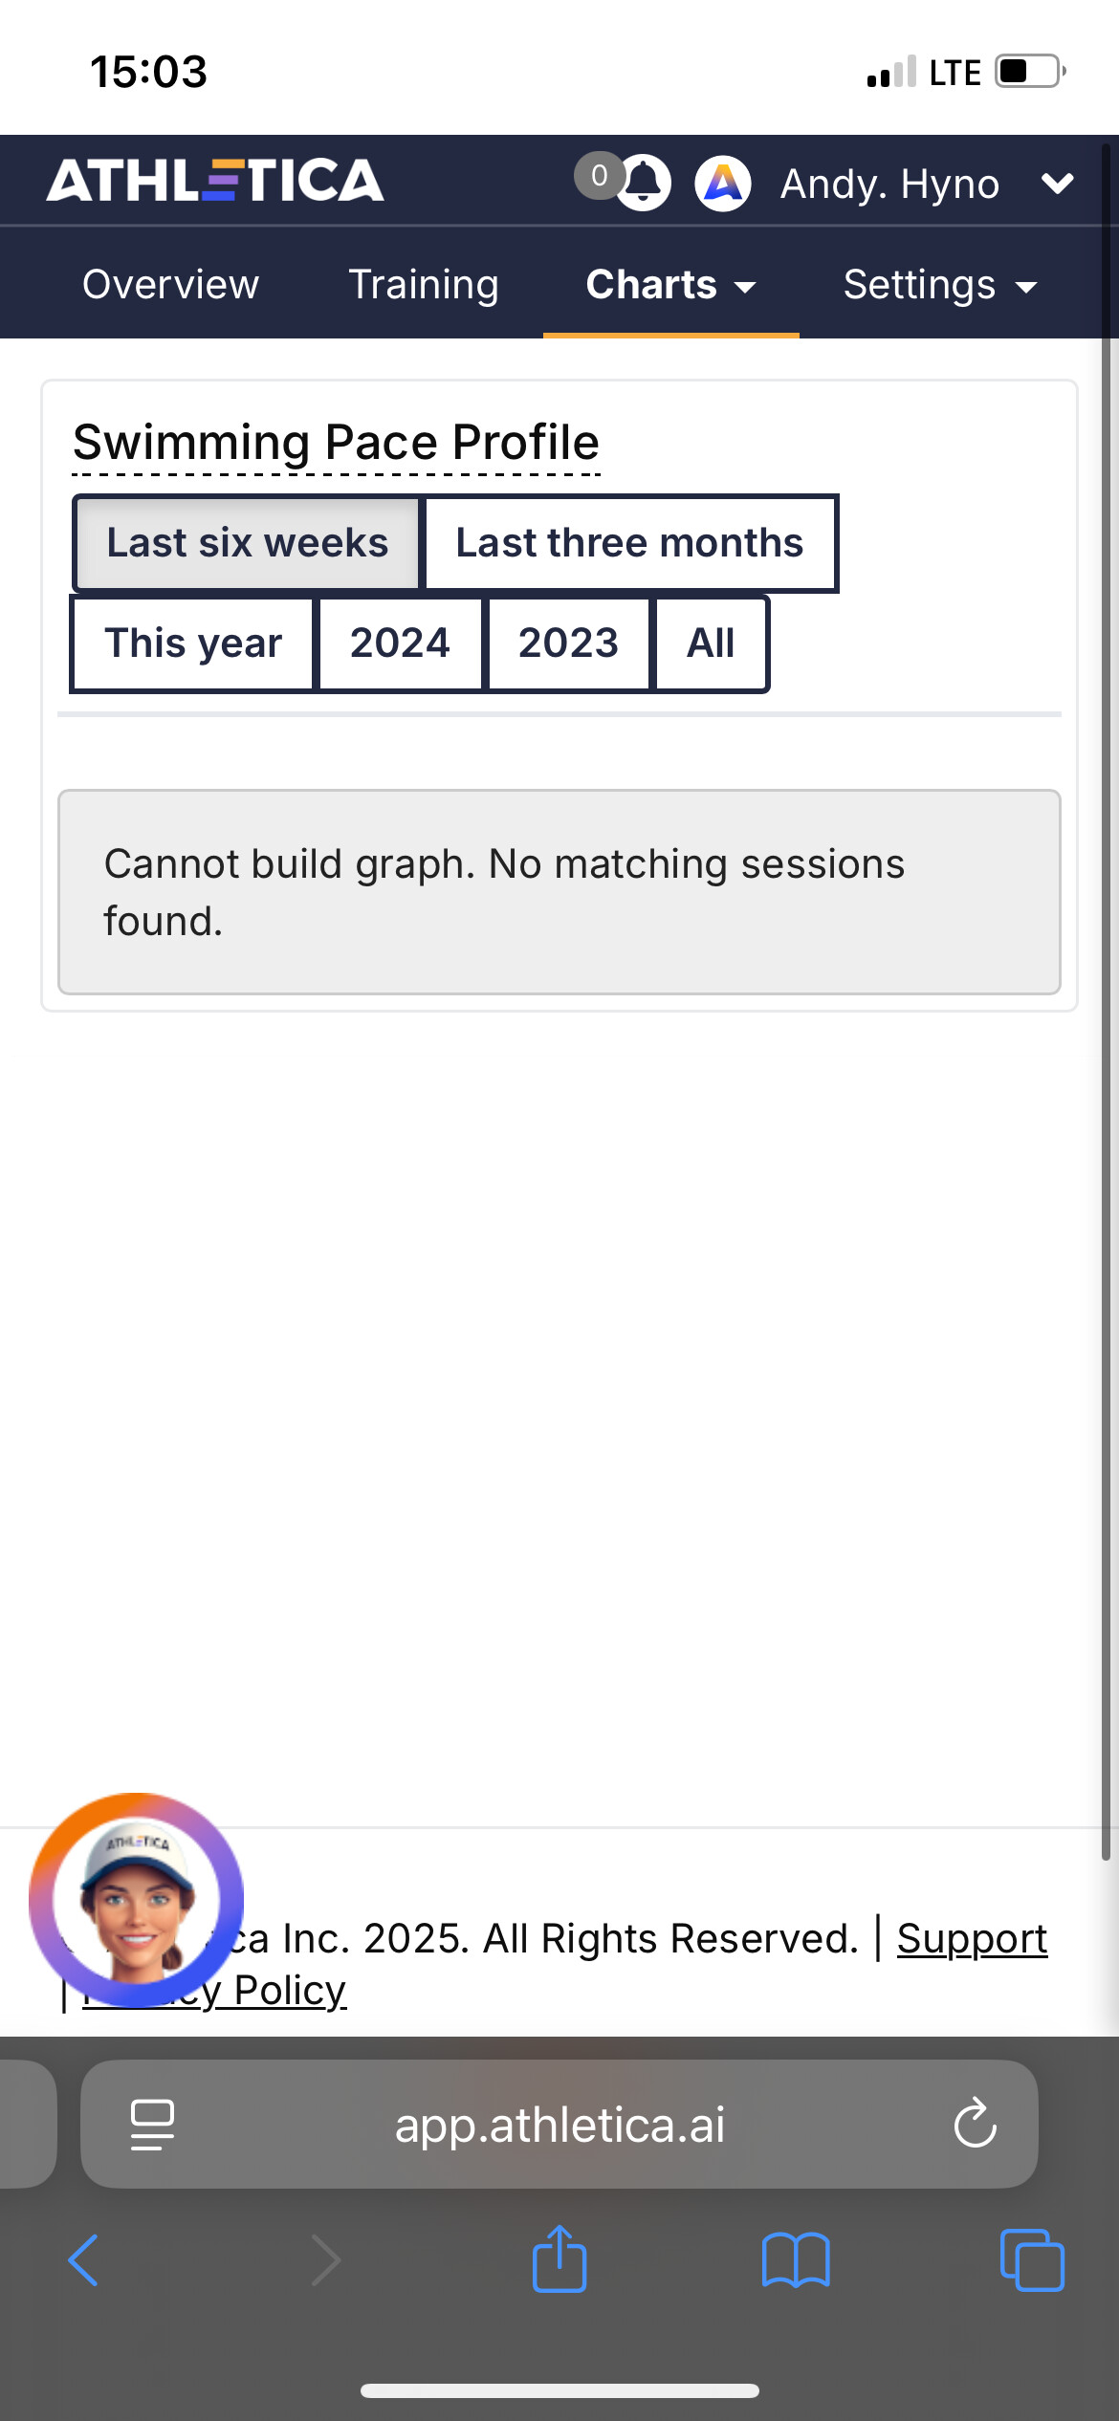The image size is (1119, 2421).
Task: Click the Athletica logo
Action: [215, 181]
